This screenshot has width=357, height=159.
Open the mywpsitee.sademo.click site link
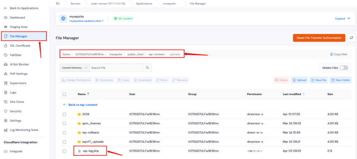pos(86,21)
